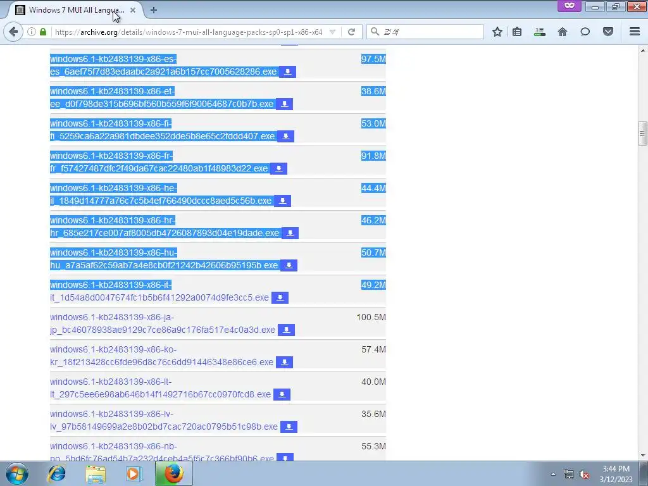Download the x86-ja-jp exe file icon
This screenshot has height=486, width=648.
coord(286,330)
